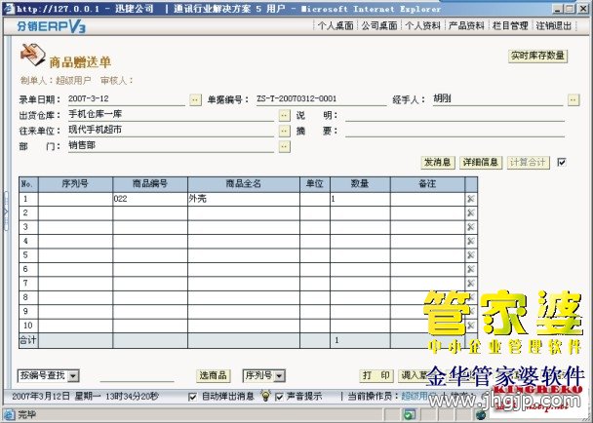Open 公司桌面 menu

(379, 25)
